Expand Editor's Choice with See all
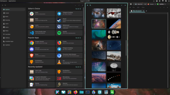Screen dimensions: 170x95 (78, 9)
